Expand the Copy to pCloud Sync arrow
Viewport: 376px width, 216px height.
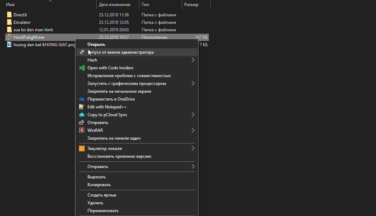point(193,115)
